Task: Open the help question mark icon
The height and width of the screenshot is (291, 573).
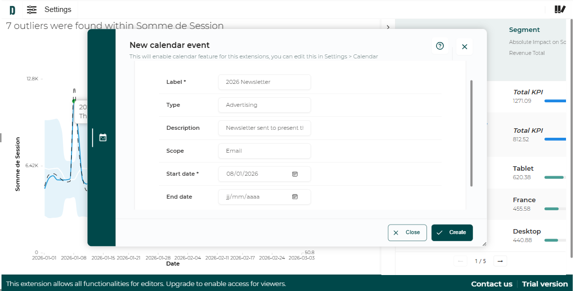Action: (x=440, y=46)
